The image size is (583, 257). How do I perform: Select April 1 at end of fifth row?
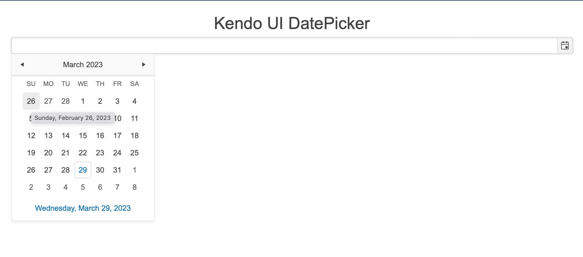pos(135,170)
